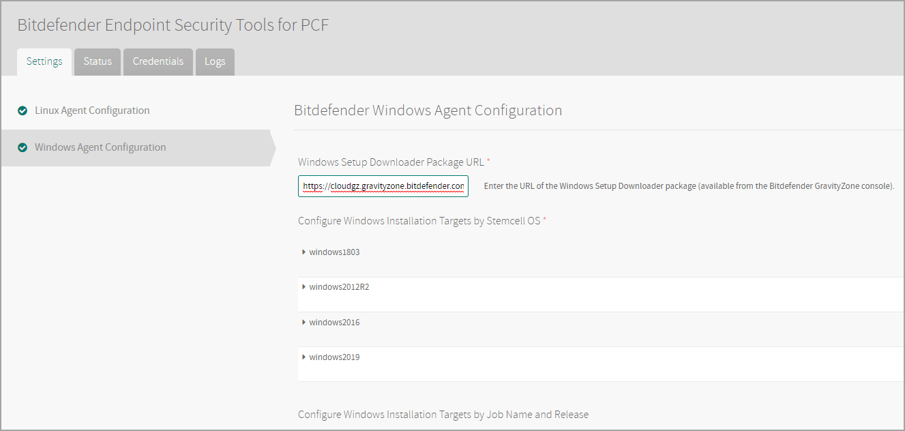Return to the Settings tab
The height and width of the screenshot is (431, 905).
point(44,61)
